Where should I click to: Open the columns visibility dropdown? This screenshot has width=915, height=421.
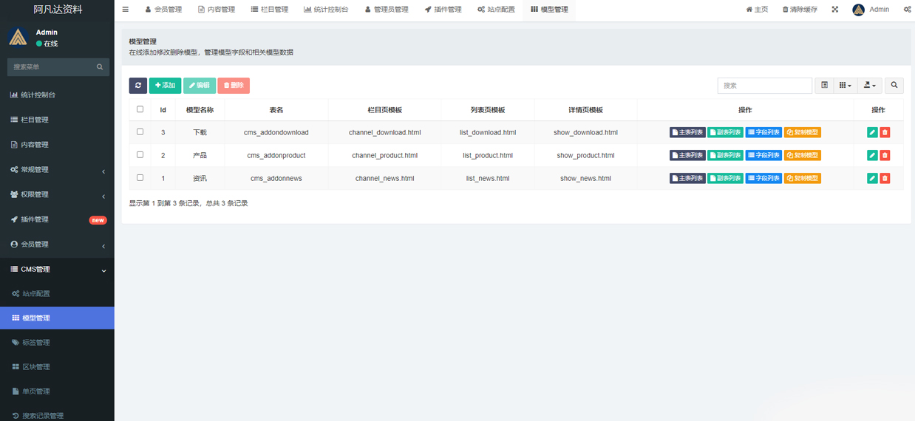pyautogui.click(x=846, y=86)
